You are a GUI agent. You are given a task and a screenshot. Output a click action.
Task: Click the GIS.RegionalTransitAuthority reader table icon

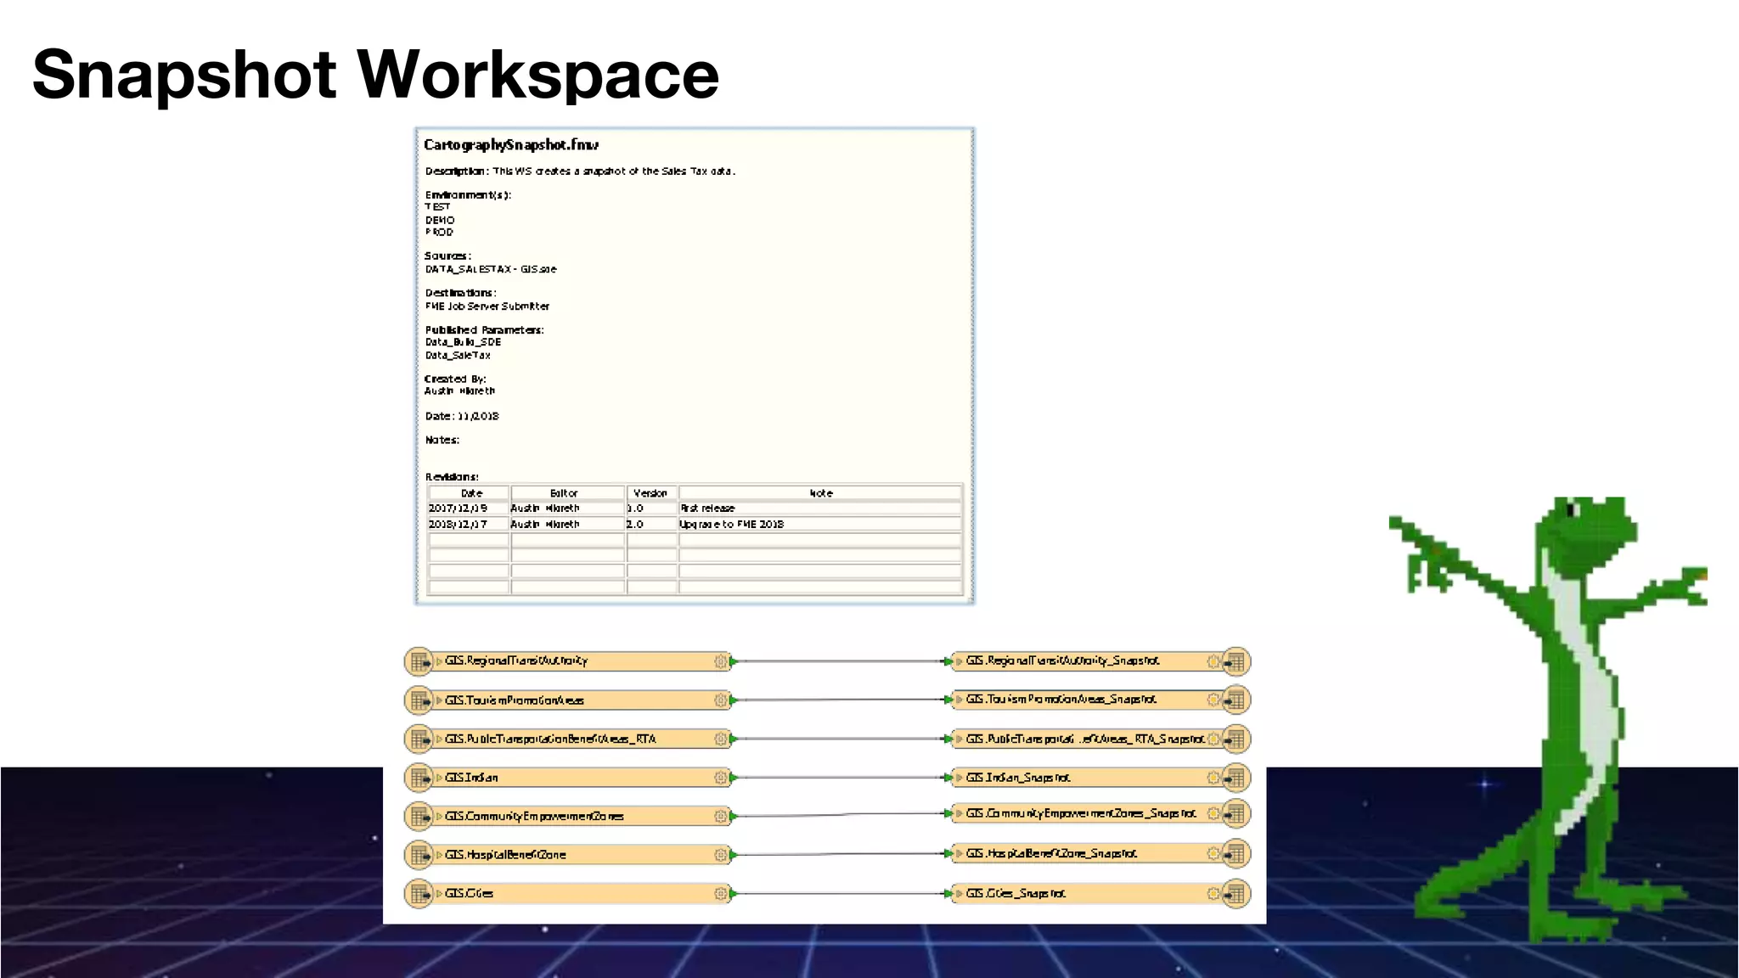click(419, 661)
